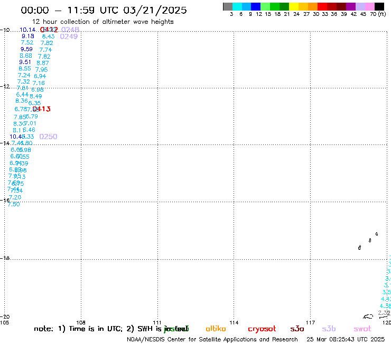
Task: Select the wave height value 7.50
Action: click(x=14, y=204)
